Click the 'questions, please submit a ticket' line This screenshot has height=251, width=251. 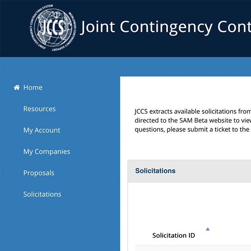[192, 129]
